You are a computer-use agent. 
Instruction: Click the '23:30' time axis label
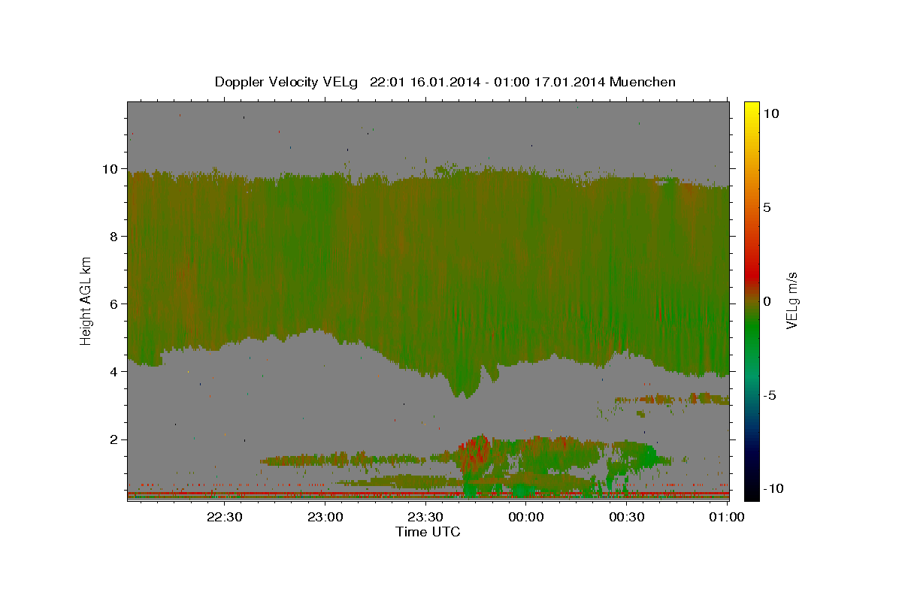pos(425,517)
